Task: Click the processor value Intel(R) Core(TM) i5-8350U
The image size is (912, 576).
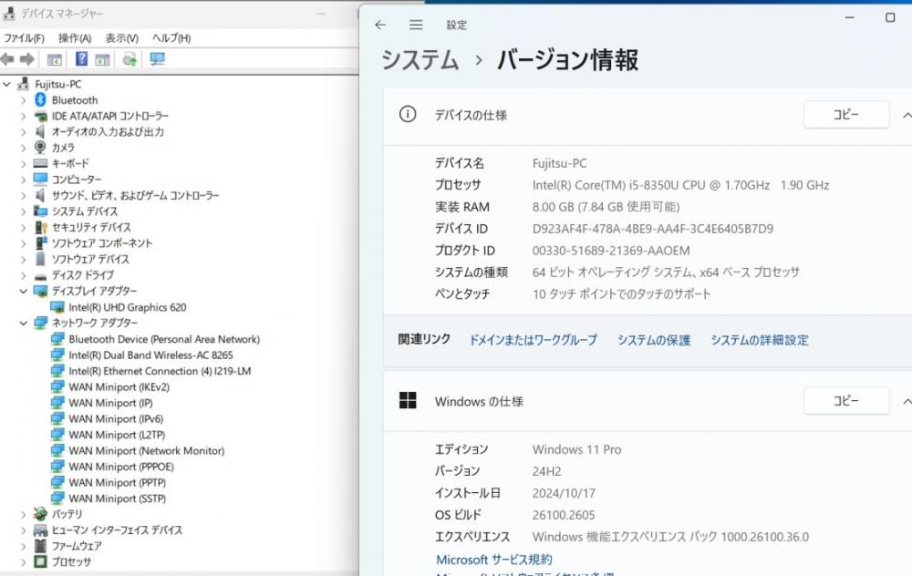Action: pos(680,185)
